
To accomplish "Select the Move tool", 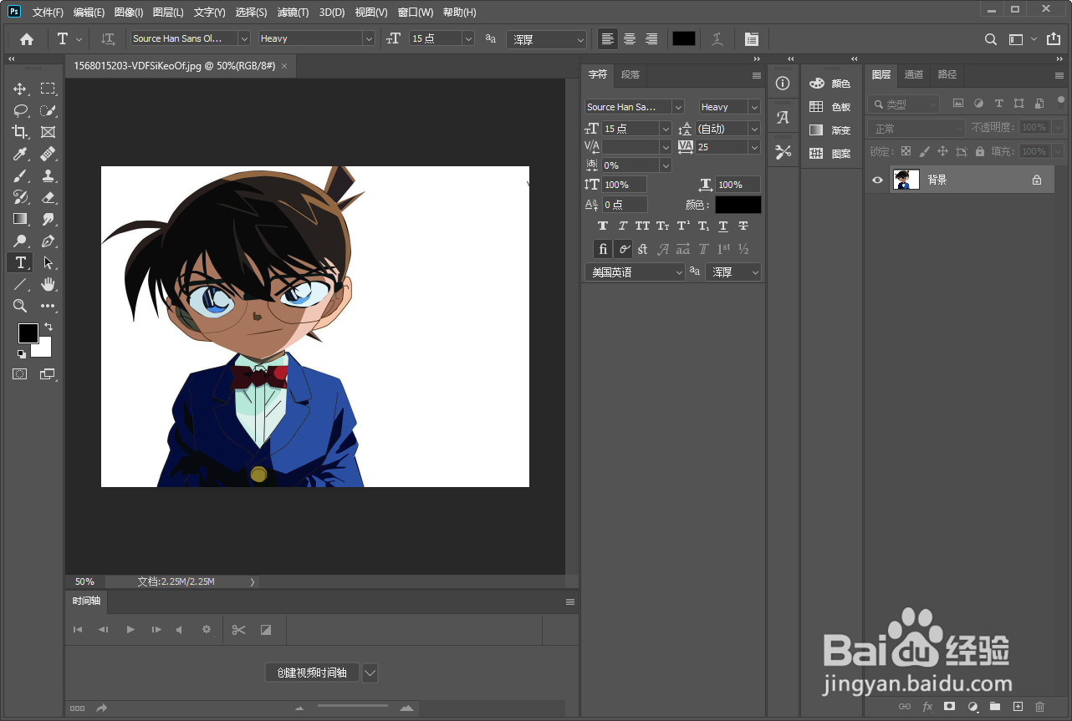I will [20, 89].
